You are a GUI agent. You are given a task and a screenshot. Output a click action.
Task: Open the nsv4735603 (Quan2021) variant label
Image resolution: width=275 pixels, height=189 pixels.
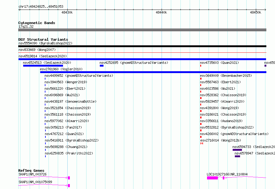(219, 63)
